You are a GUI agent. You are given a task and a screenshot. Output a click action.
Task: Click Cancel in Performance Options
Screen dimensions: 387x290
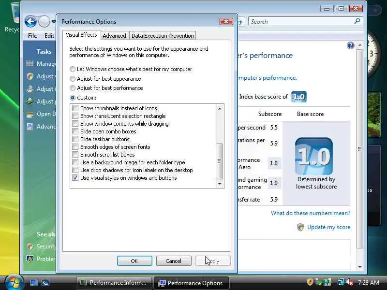pyautogui.click(x=174, y=261)
